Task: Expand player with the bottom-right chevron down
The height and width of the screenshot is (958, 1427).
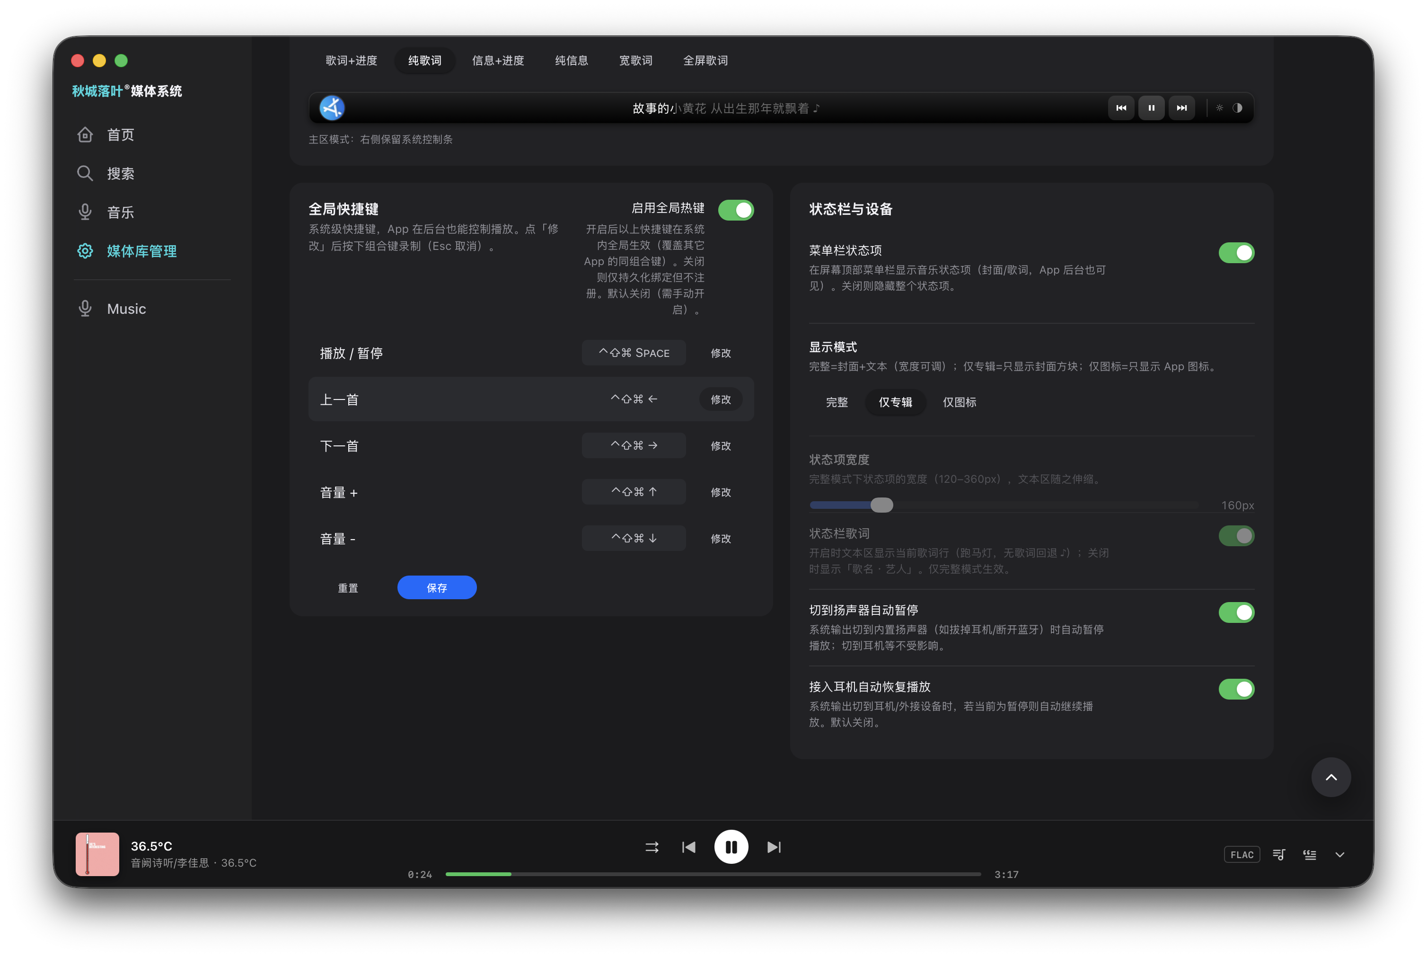Action: [1339, 855]
